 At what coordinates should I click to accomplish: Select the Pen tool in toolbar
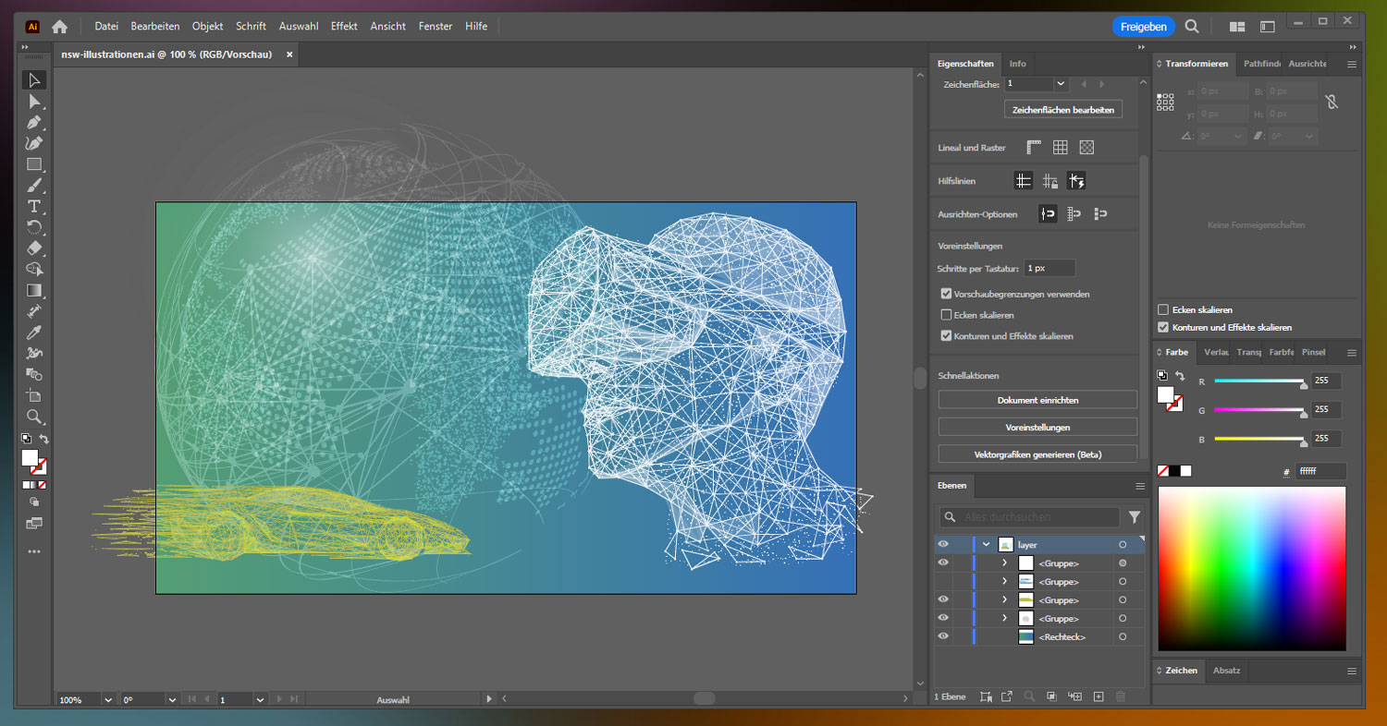34,123
